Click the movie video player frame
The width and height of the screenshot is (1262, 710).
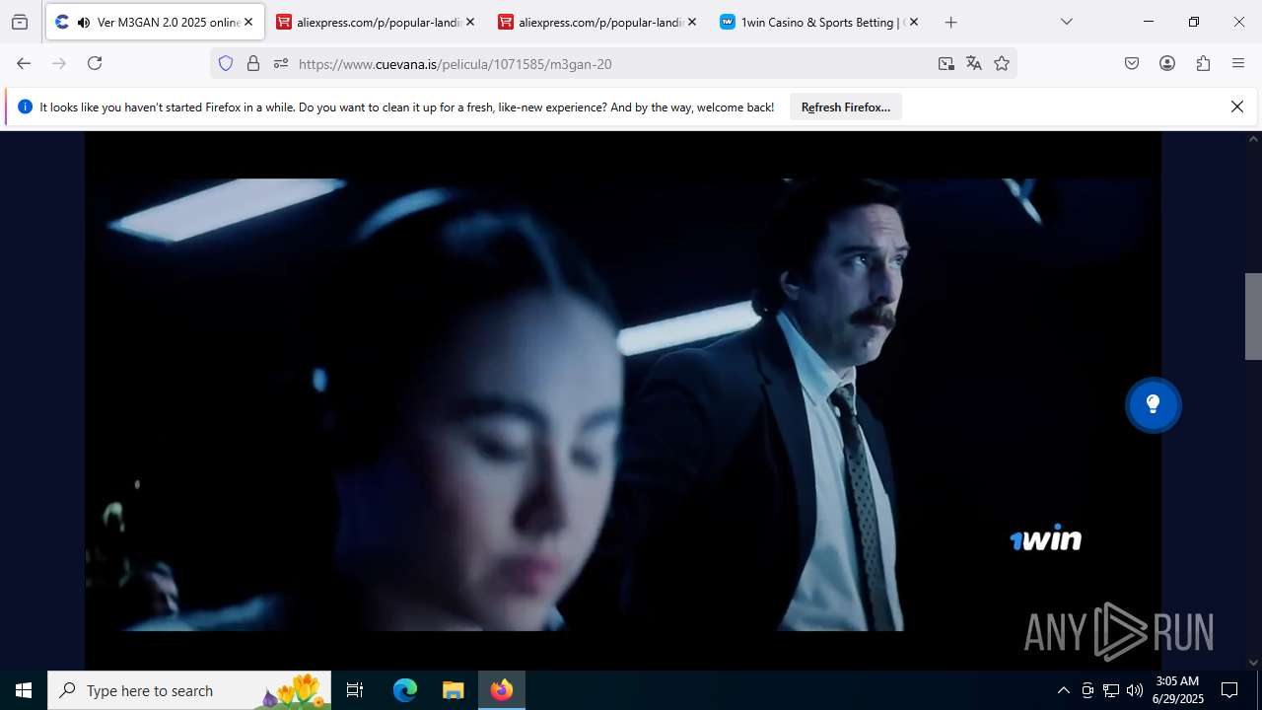click(622, 400)
